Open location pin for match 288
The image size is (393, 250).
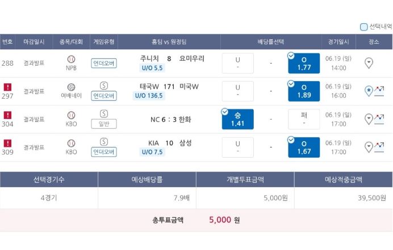tap(369, 63)
